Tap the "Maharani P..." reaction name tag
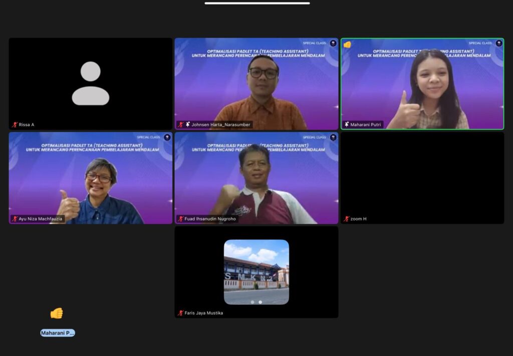Screen dimensions: 513x356 (x=58, y=333)
